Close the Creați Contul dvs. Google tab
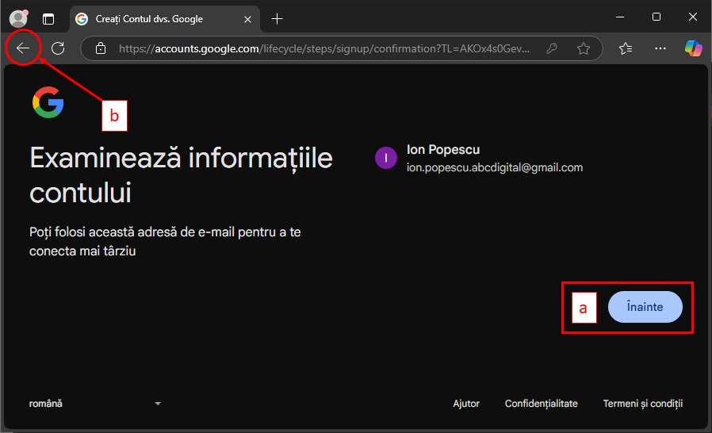Viewport: 712px width, 433px height. coord(247,18)
